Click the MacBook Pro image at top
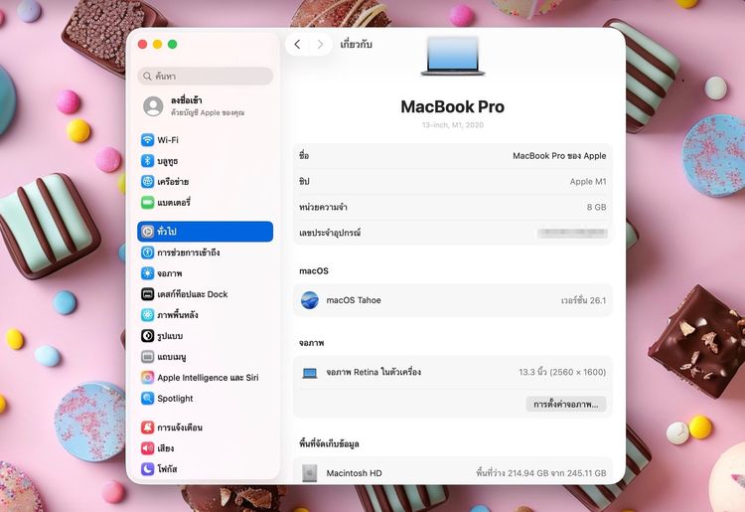The width and height of the screenshot is (745, 512). click(453, 56)
